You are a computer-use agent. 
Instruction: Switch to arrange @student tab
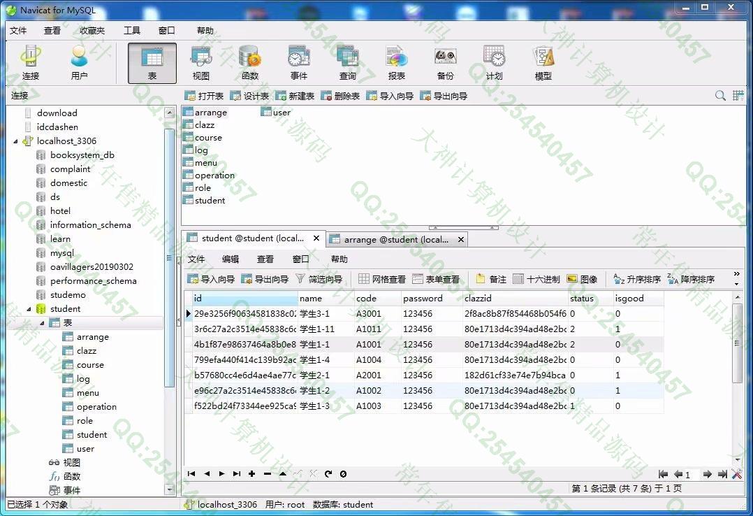coord(395,240)
